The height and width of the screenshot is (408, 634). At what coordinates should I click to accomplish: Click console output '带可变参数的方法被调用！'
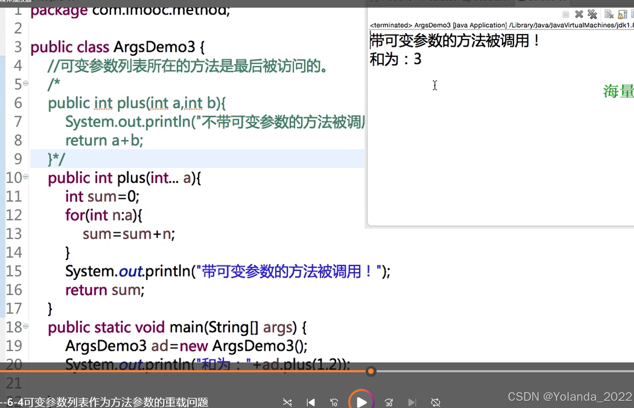pyautogui.click(x=454, y=41)
